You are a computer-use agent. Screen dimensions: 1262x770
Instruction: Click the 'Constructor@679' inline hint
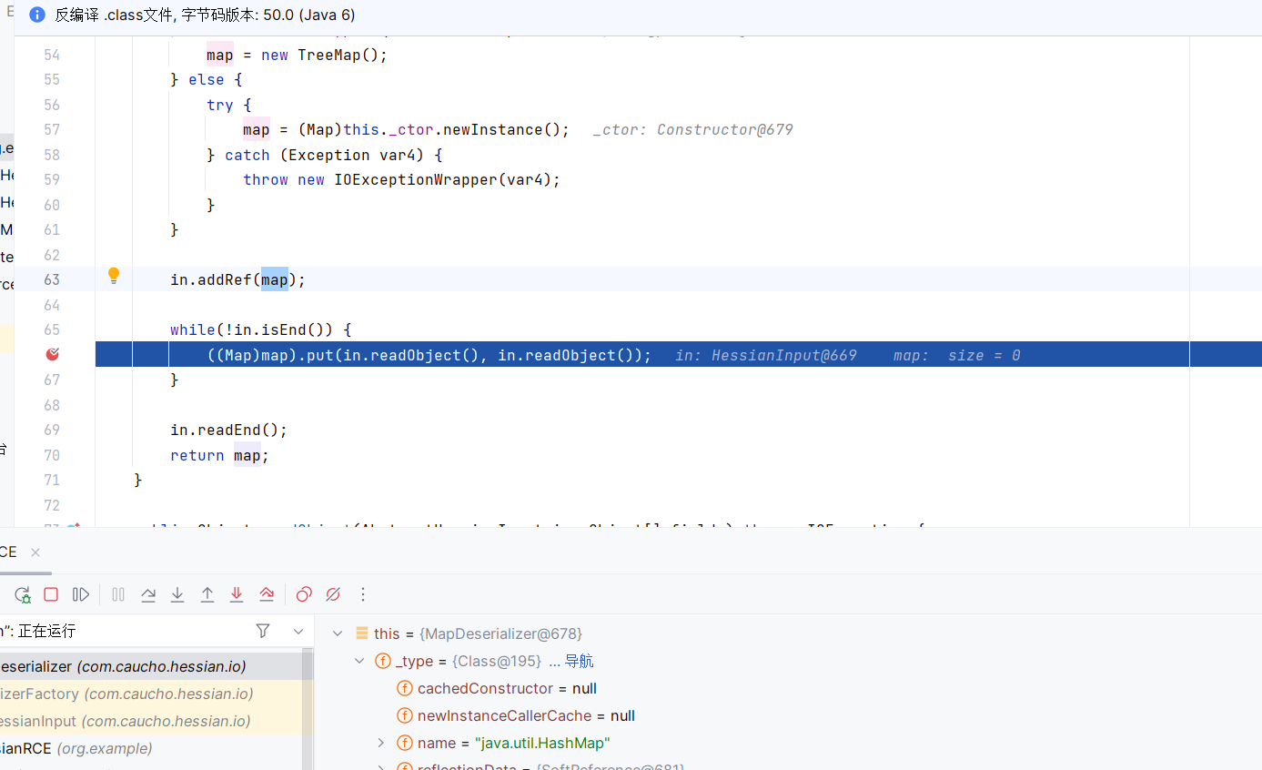coord(725,129)
